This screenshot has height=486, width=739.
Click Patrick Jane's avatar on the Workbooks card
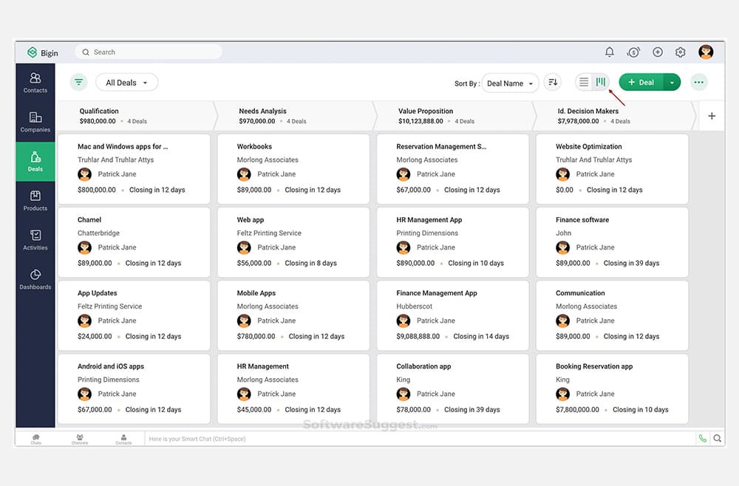tap(244, 174)
